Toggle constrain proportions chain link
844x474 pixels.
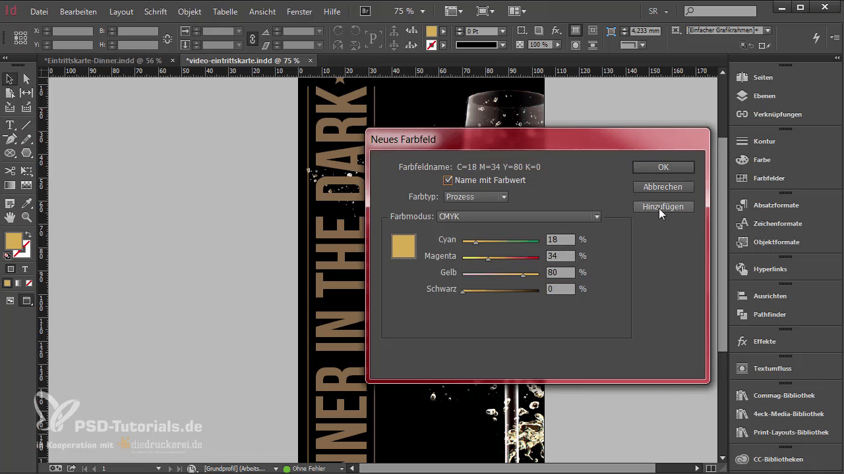click(252, 38)
